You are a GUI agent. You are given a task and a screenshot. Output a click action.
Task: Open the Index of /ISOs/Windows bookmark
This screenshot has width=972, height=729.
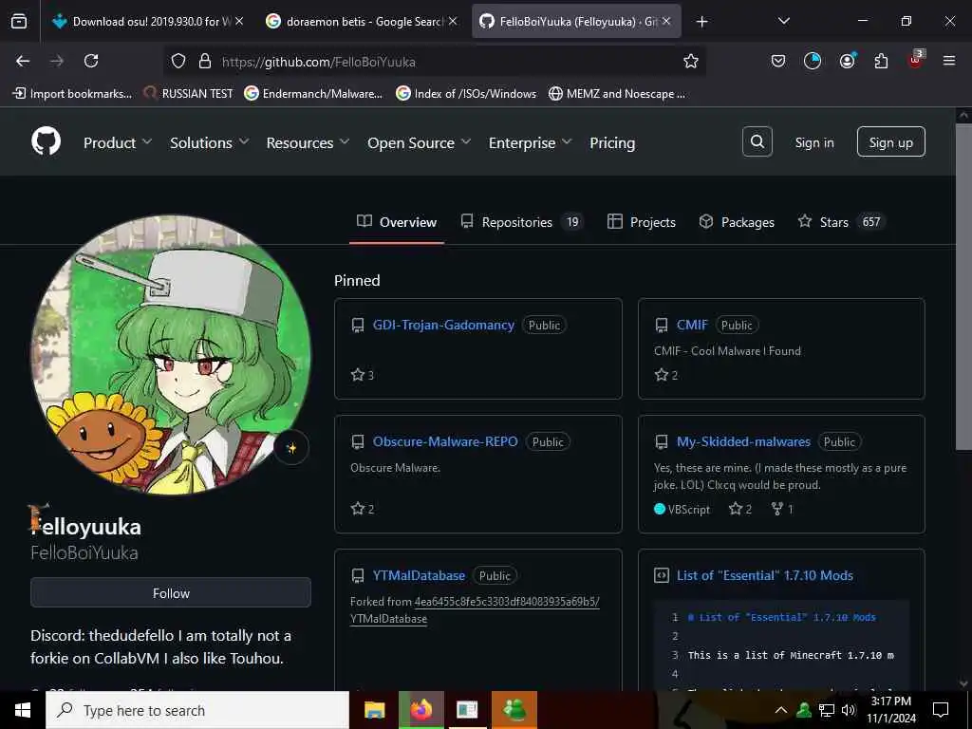click(466, 94)
